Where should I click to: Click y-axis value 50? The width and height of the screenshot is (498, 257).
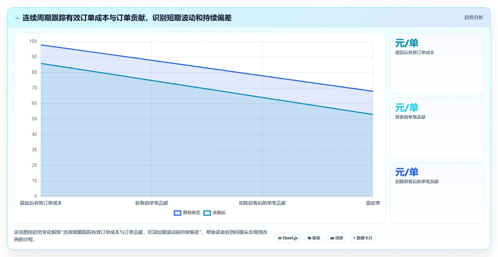point(34,119)
